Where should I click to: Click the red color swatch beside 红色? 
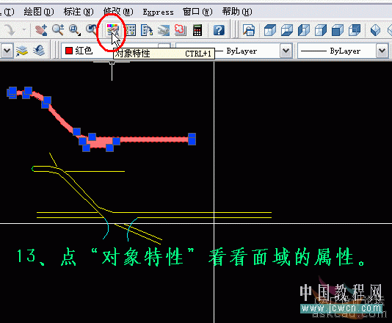pyautogui.click(x=69, y=51)
